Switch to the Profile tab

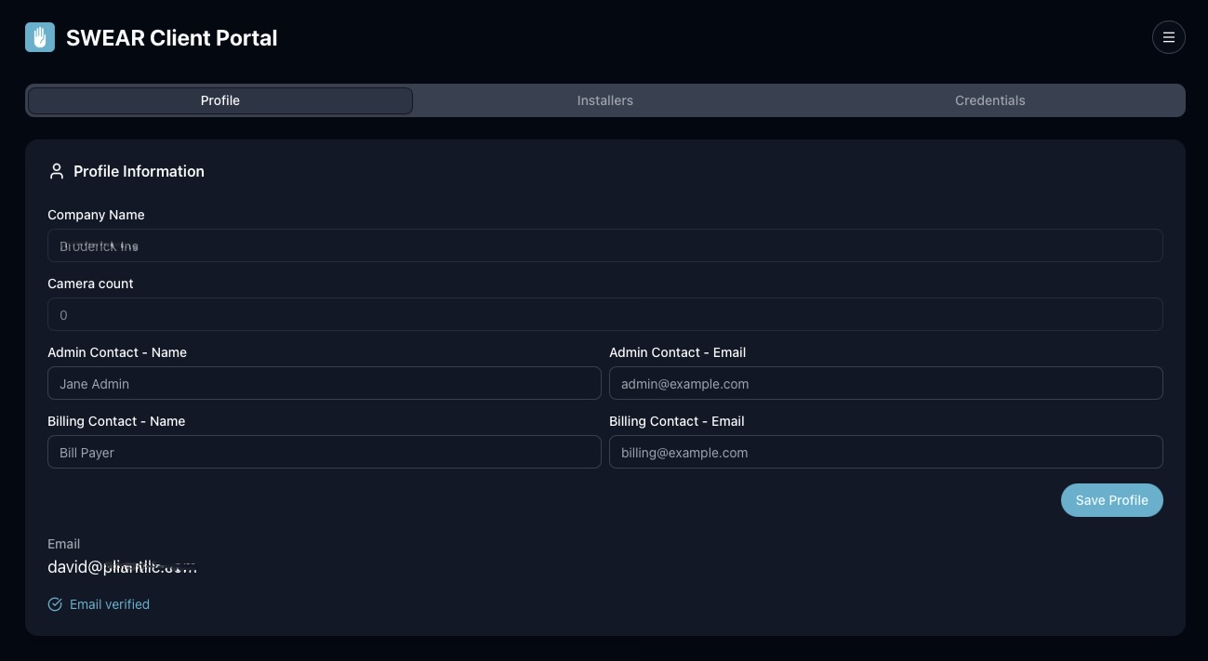pyautogui.click(x=220, y=100)
